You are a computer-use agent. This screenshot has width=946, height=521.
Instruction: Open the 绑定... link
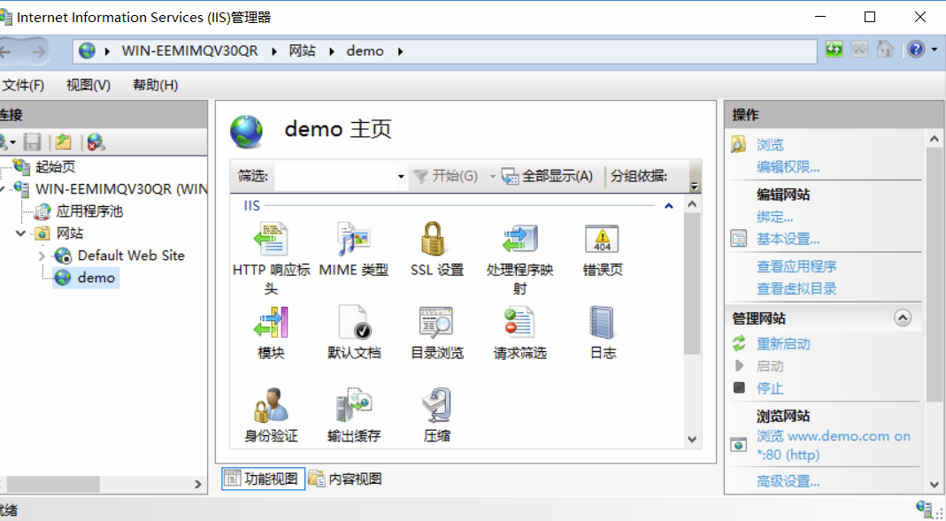[775, 217]
